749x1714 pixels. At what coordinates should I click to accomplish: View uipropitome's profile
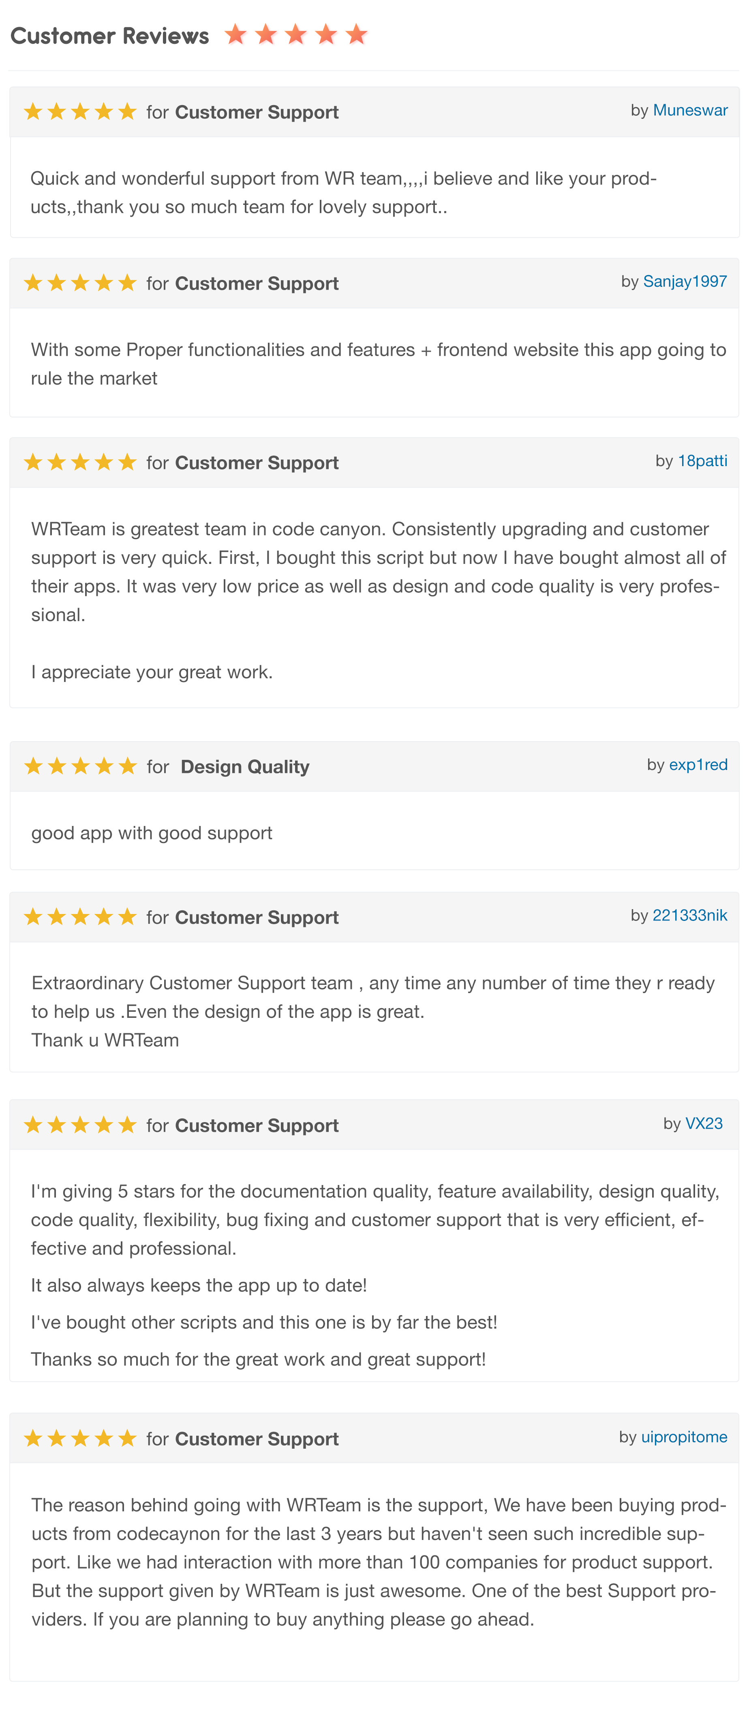click(684, 1437)
